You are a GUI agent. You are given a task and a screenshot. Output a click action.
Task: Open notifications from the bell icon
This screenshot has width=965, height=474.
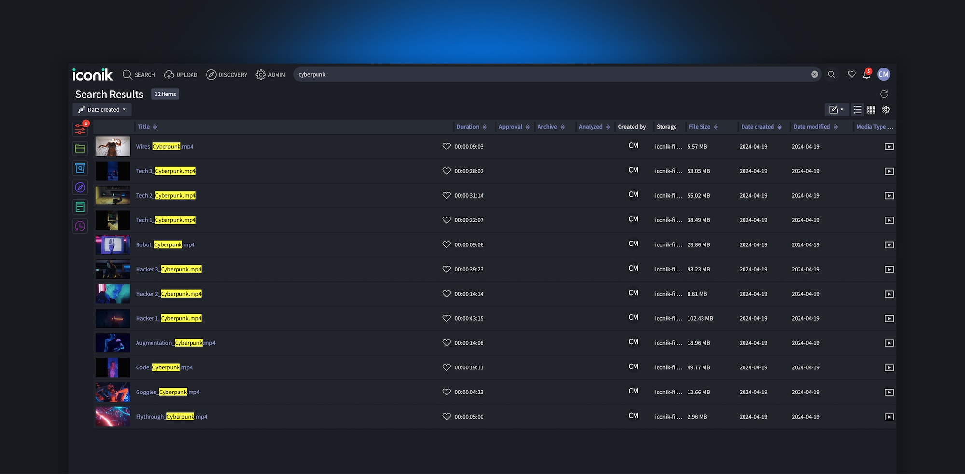point(867,74)
